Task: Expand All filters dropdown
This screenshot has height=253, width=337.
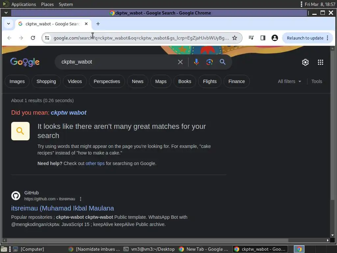Action: [290, 81]
